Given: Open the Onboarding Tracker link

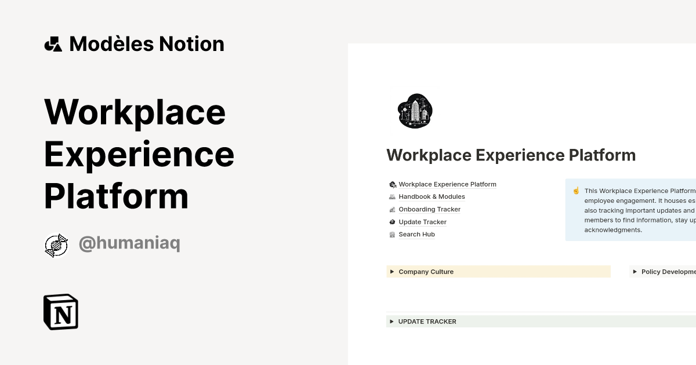Looking at the screenshot, I should (x=430, y=209).
